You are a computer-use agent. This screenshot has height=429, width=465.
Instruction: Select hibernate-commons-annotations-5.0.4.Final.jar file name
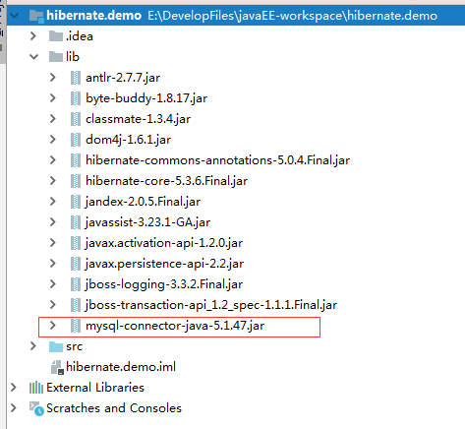(217, 160)
